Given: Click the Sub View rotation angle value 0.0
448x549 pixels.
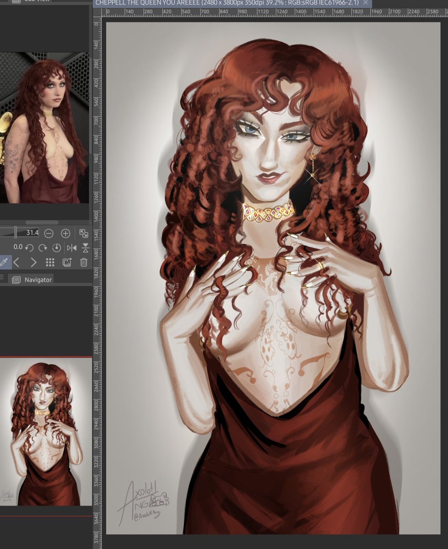Looking at the screenshot, I should (x=18, y=247).
